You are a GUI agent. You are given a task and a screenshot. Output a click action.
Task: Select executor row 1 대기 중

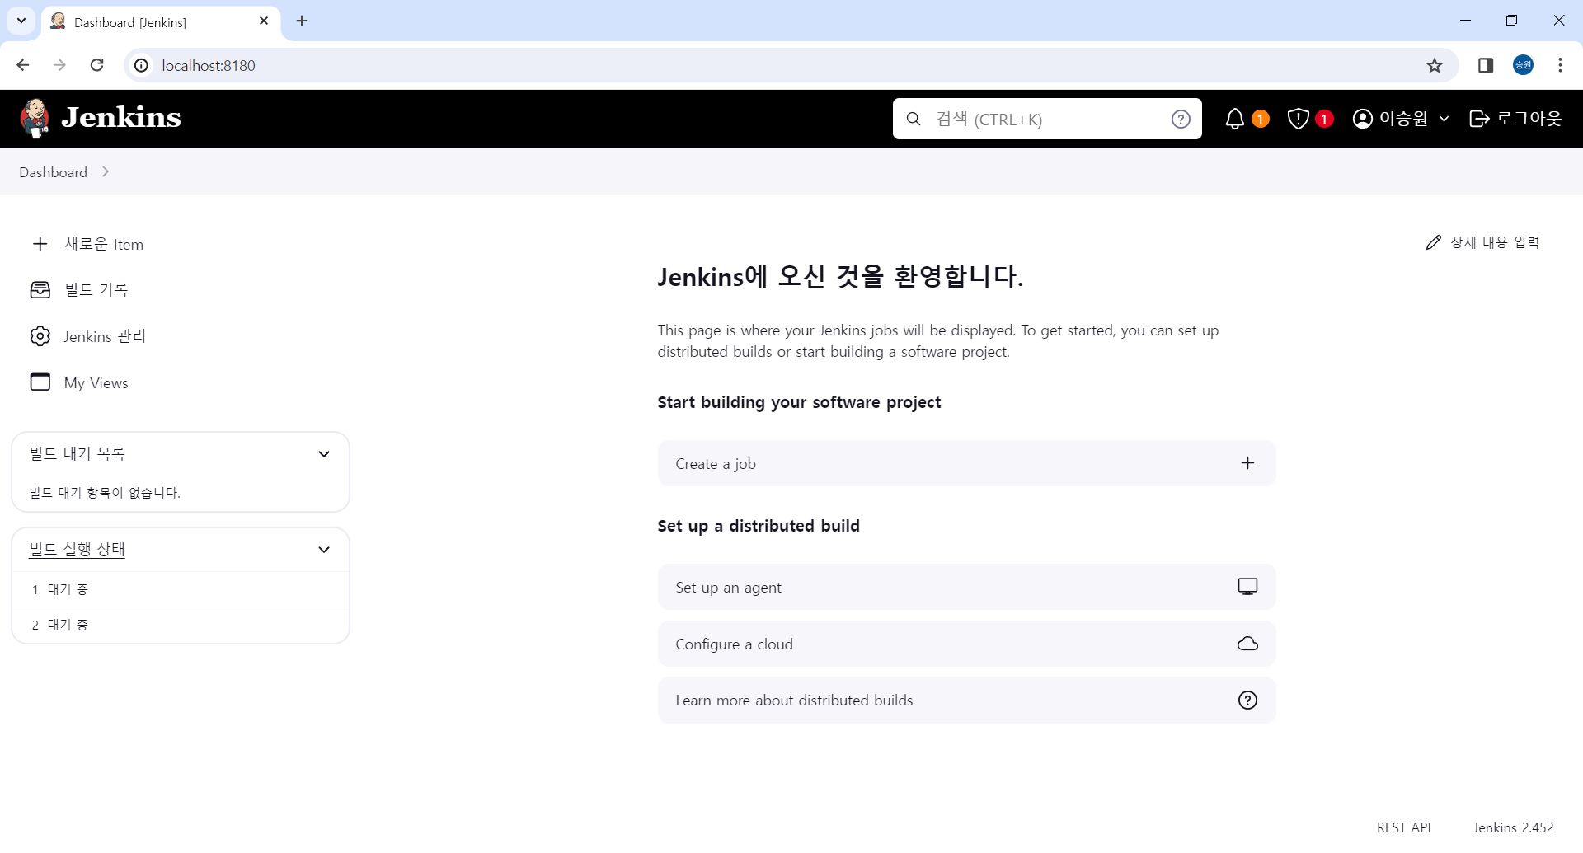coord(181,589)
